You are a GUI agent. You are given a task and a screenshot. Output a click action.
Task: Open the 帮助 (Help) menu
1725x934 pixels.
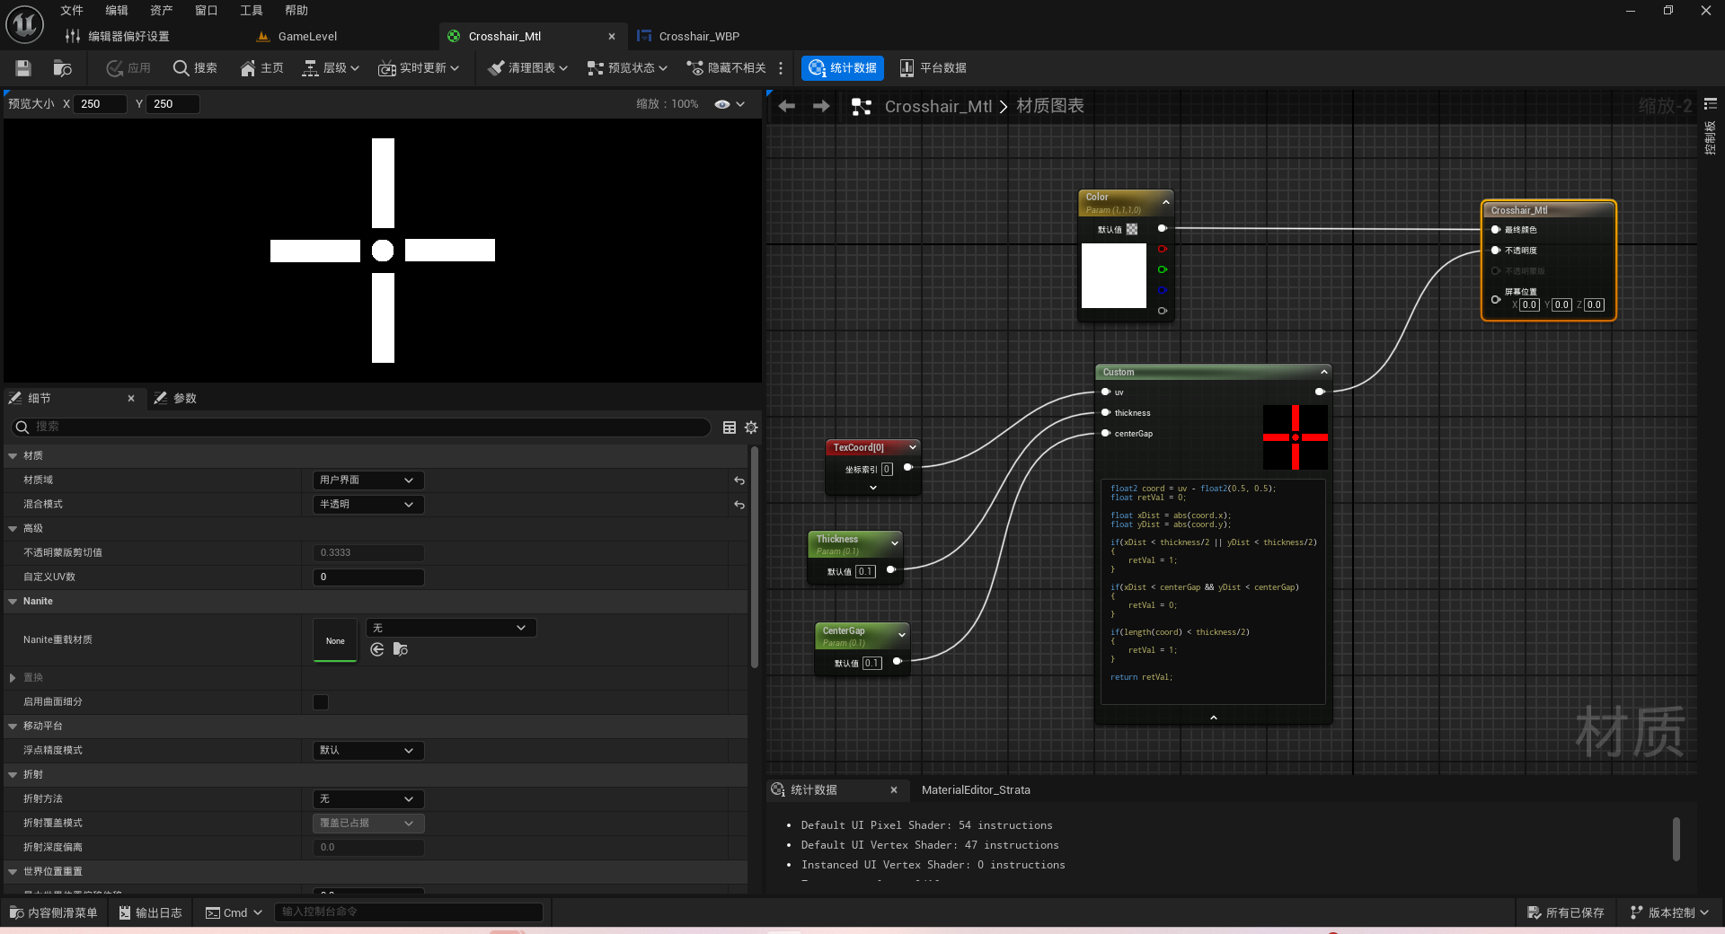tap(296, 11)
